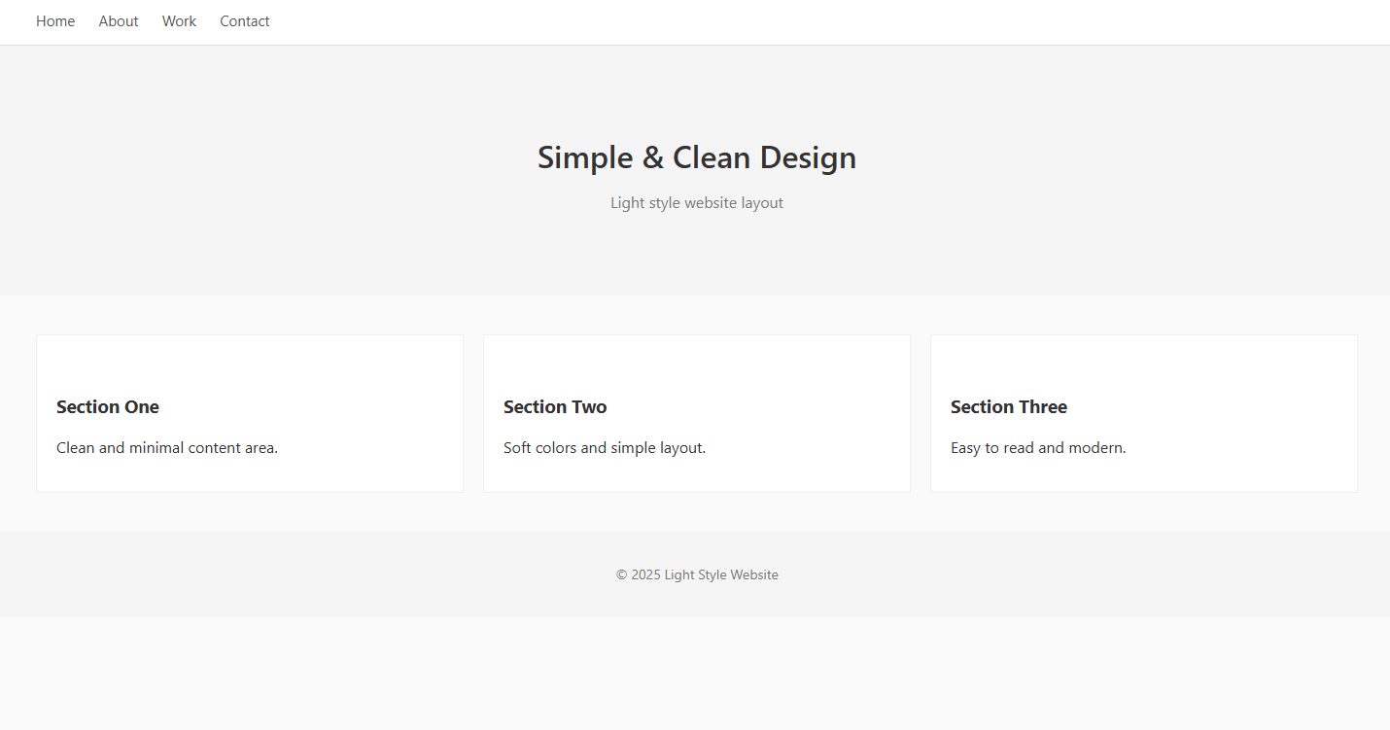
Task: Click the 'Light style website layout' subtitle
Action: point(697,203)
